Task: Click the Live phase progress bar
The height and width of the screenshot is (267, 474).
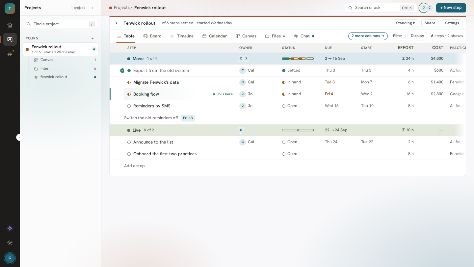Action: (x=298, y=130)
